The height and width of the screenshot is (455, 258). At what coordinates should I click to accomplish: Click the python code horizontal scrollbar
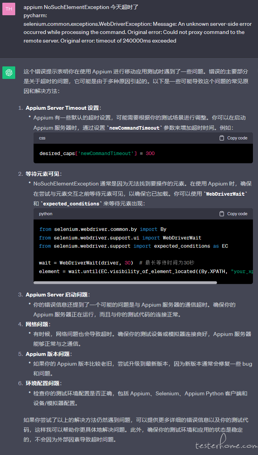[125, 282]
